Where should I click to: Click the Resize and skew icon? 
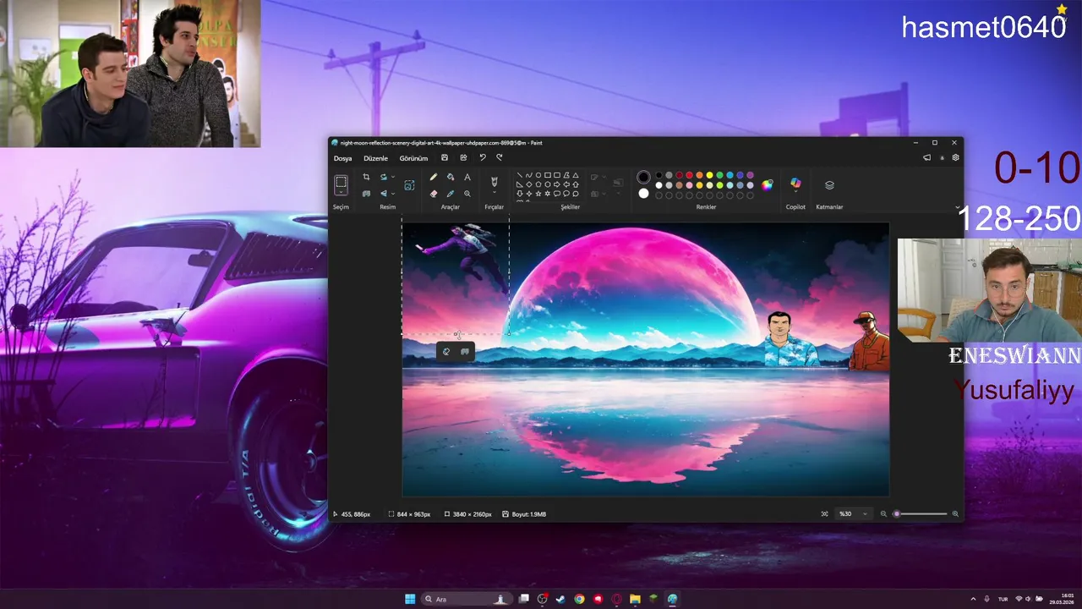coord(409,185)
